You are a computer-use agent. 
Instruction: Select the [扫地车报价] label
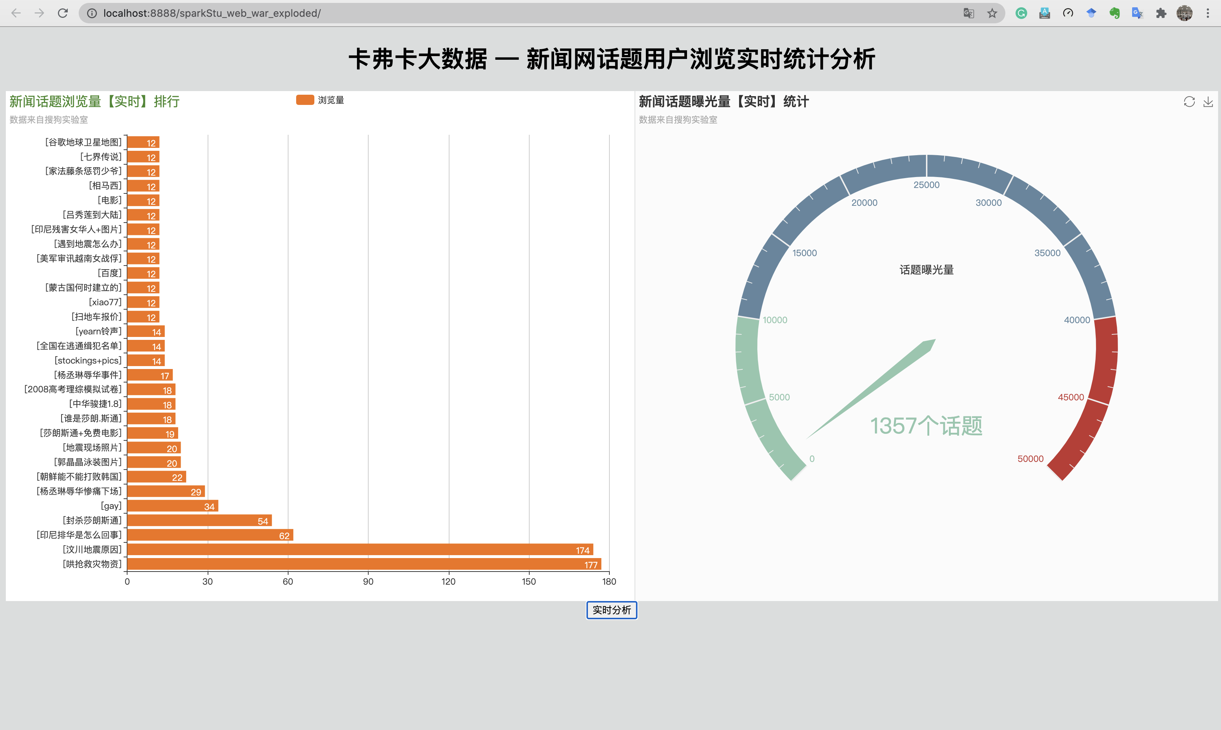97,316
